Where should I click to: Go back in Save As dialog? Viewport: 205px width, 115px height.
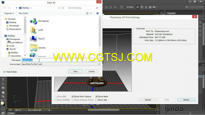coord(4,8)
